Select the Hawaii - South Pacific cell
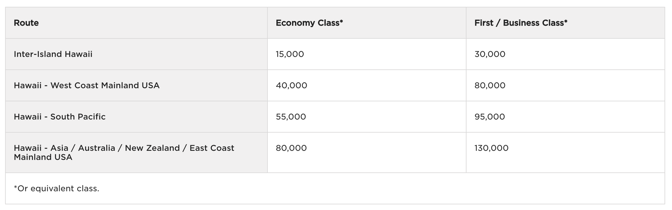The image size is (672, 210). (136, 117)
